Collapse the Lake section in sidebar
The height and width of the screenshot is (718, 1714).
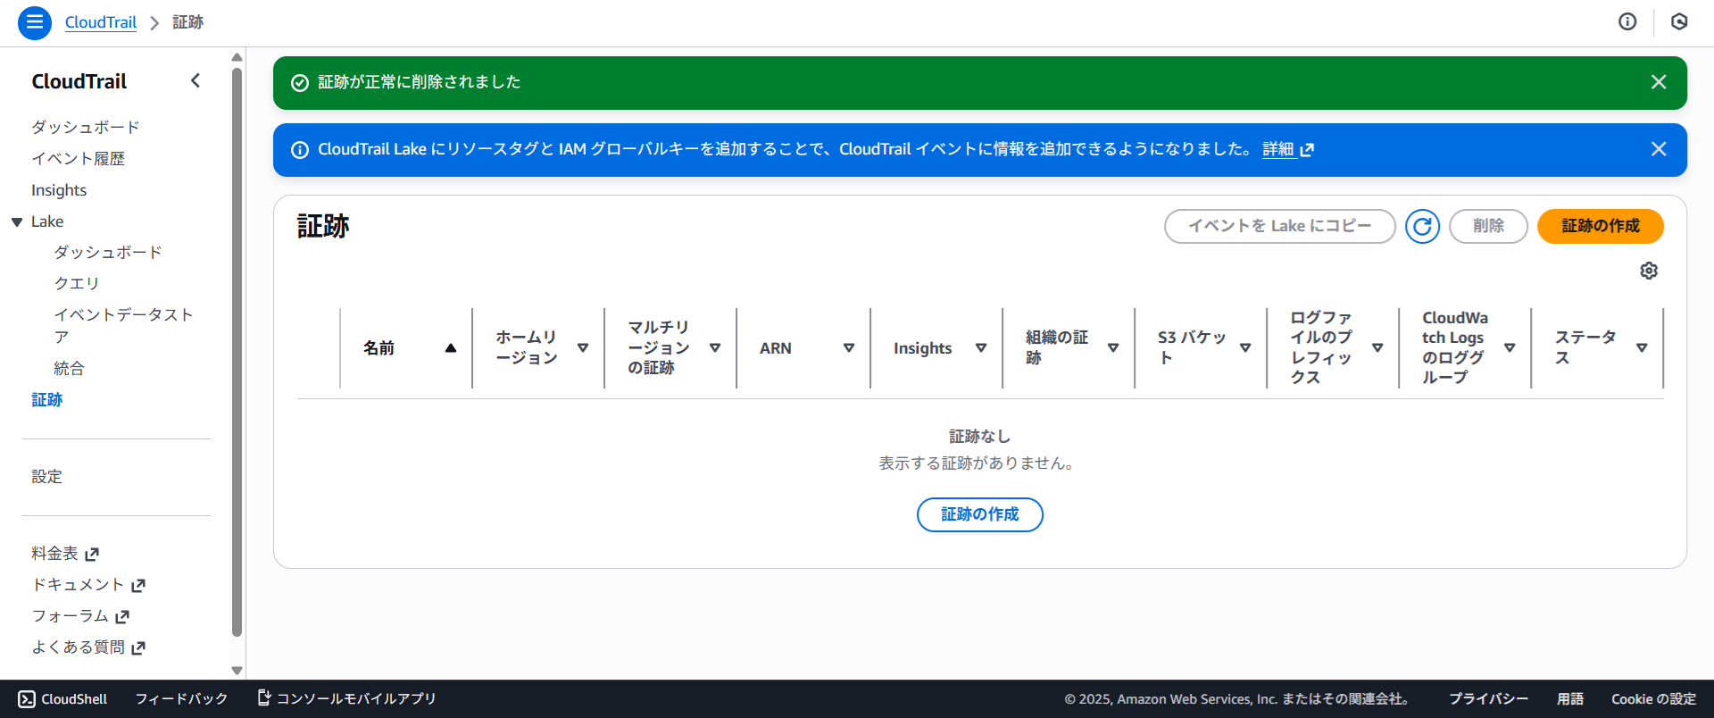click(17, 222)
